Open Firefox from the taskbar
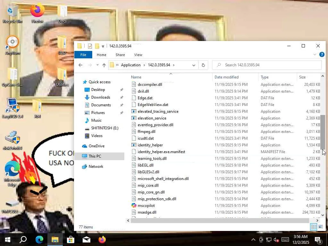This screenshot has width=328, height=246. click(x=102, y=240)
